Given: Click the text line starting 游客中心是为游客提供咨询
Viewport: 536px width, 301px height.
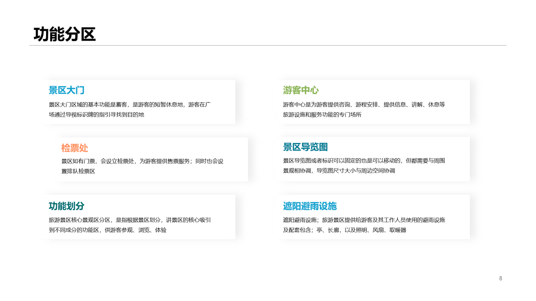Looking at the screenshot, I should [x=364, y=105].
